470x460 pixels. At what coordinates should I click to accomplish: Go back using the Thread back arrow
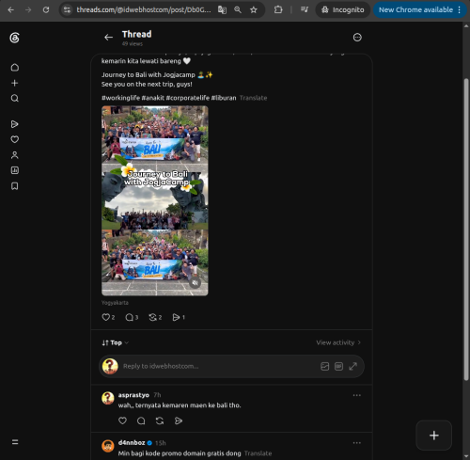[108, 38]
